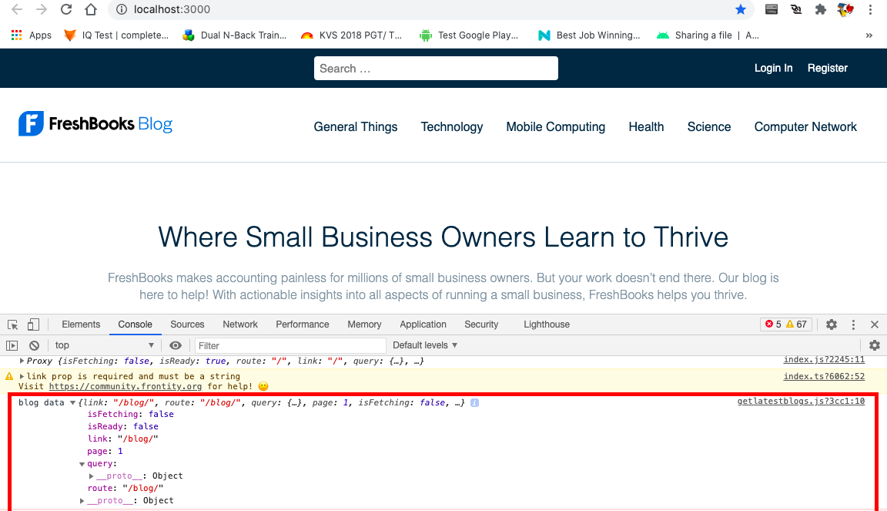Toggle the device toolbar icon

33,324
